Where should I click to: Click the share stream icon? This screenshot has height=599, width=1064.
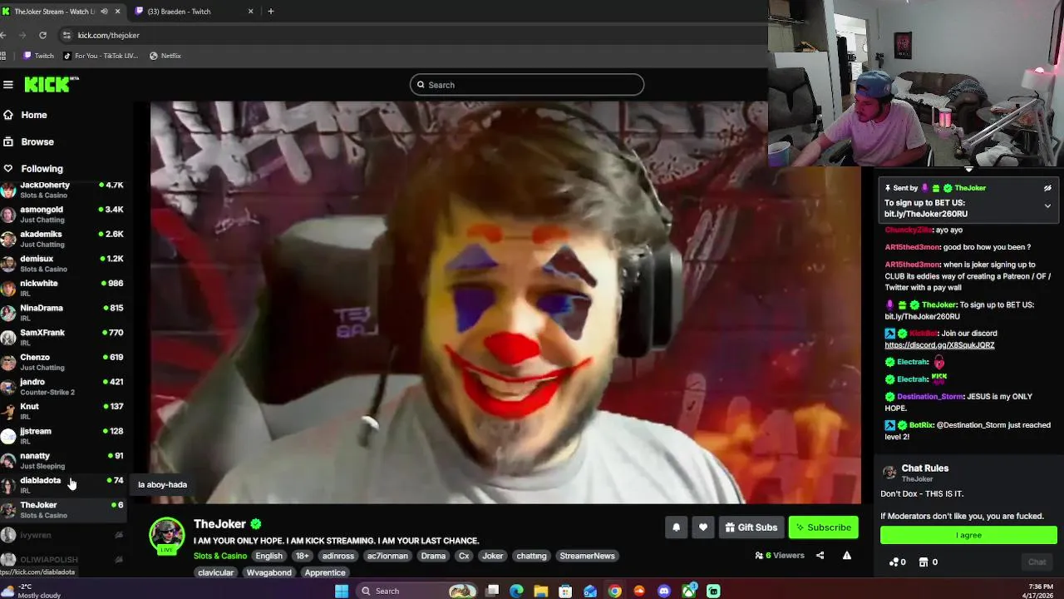820,555
